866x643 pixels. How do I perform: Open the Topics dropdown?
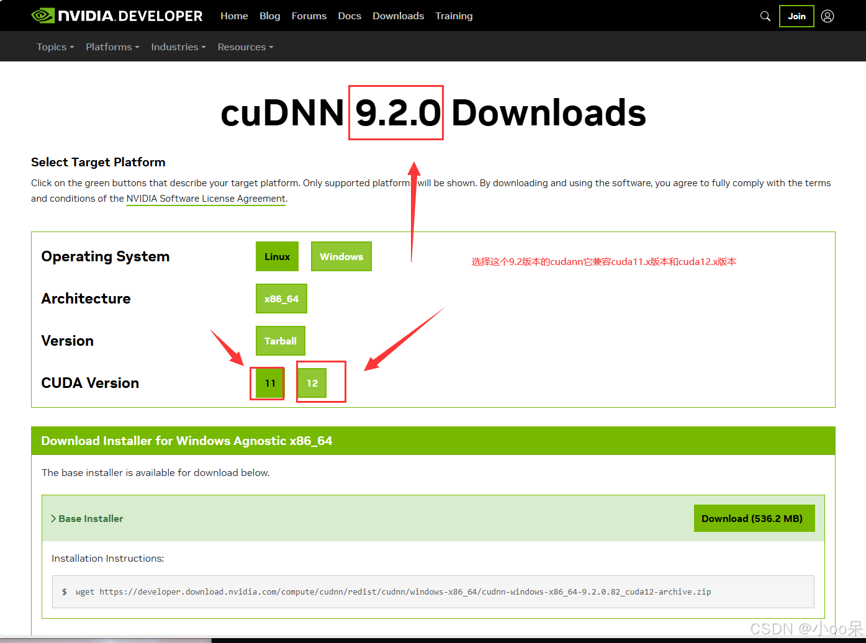(55, 47)
